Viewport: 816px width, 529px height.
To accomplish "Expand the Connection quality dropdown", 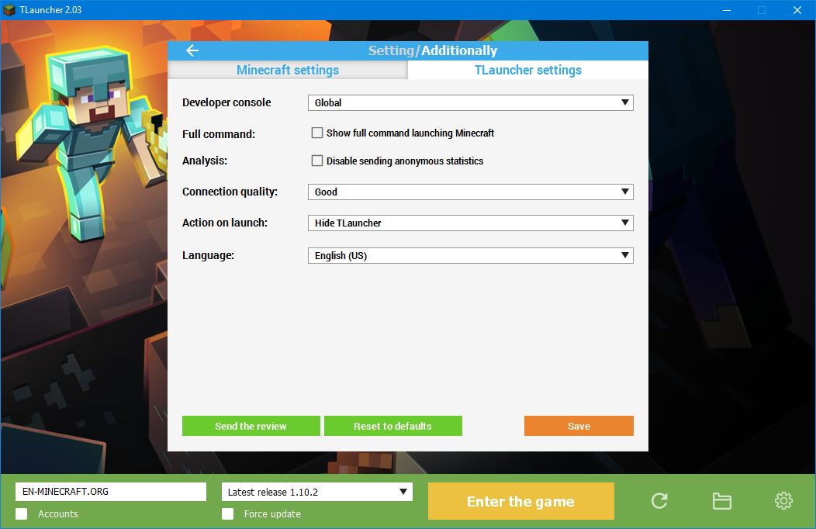I will coord(471,192).
